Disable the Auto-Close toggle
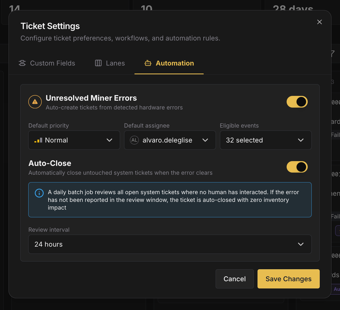Image resolution: width=340 pixels, height=310 pixels. point(297,167)
